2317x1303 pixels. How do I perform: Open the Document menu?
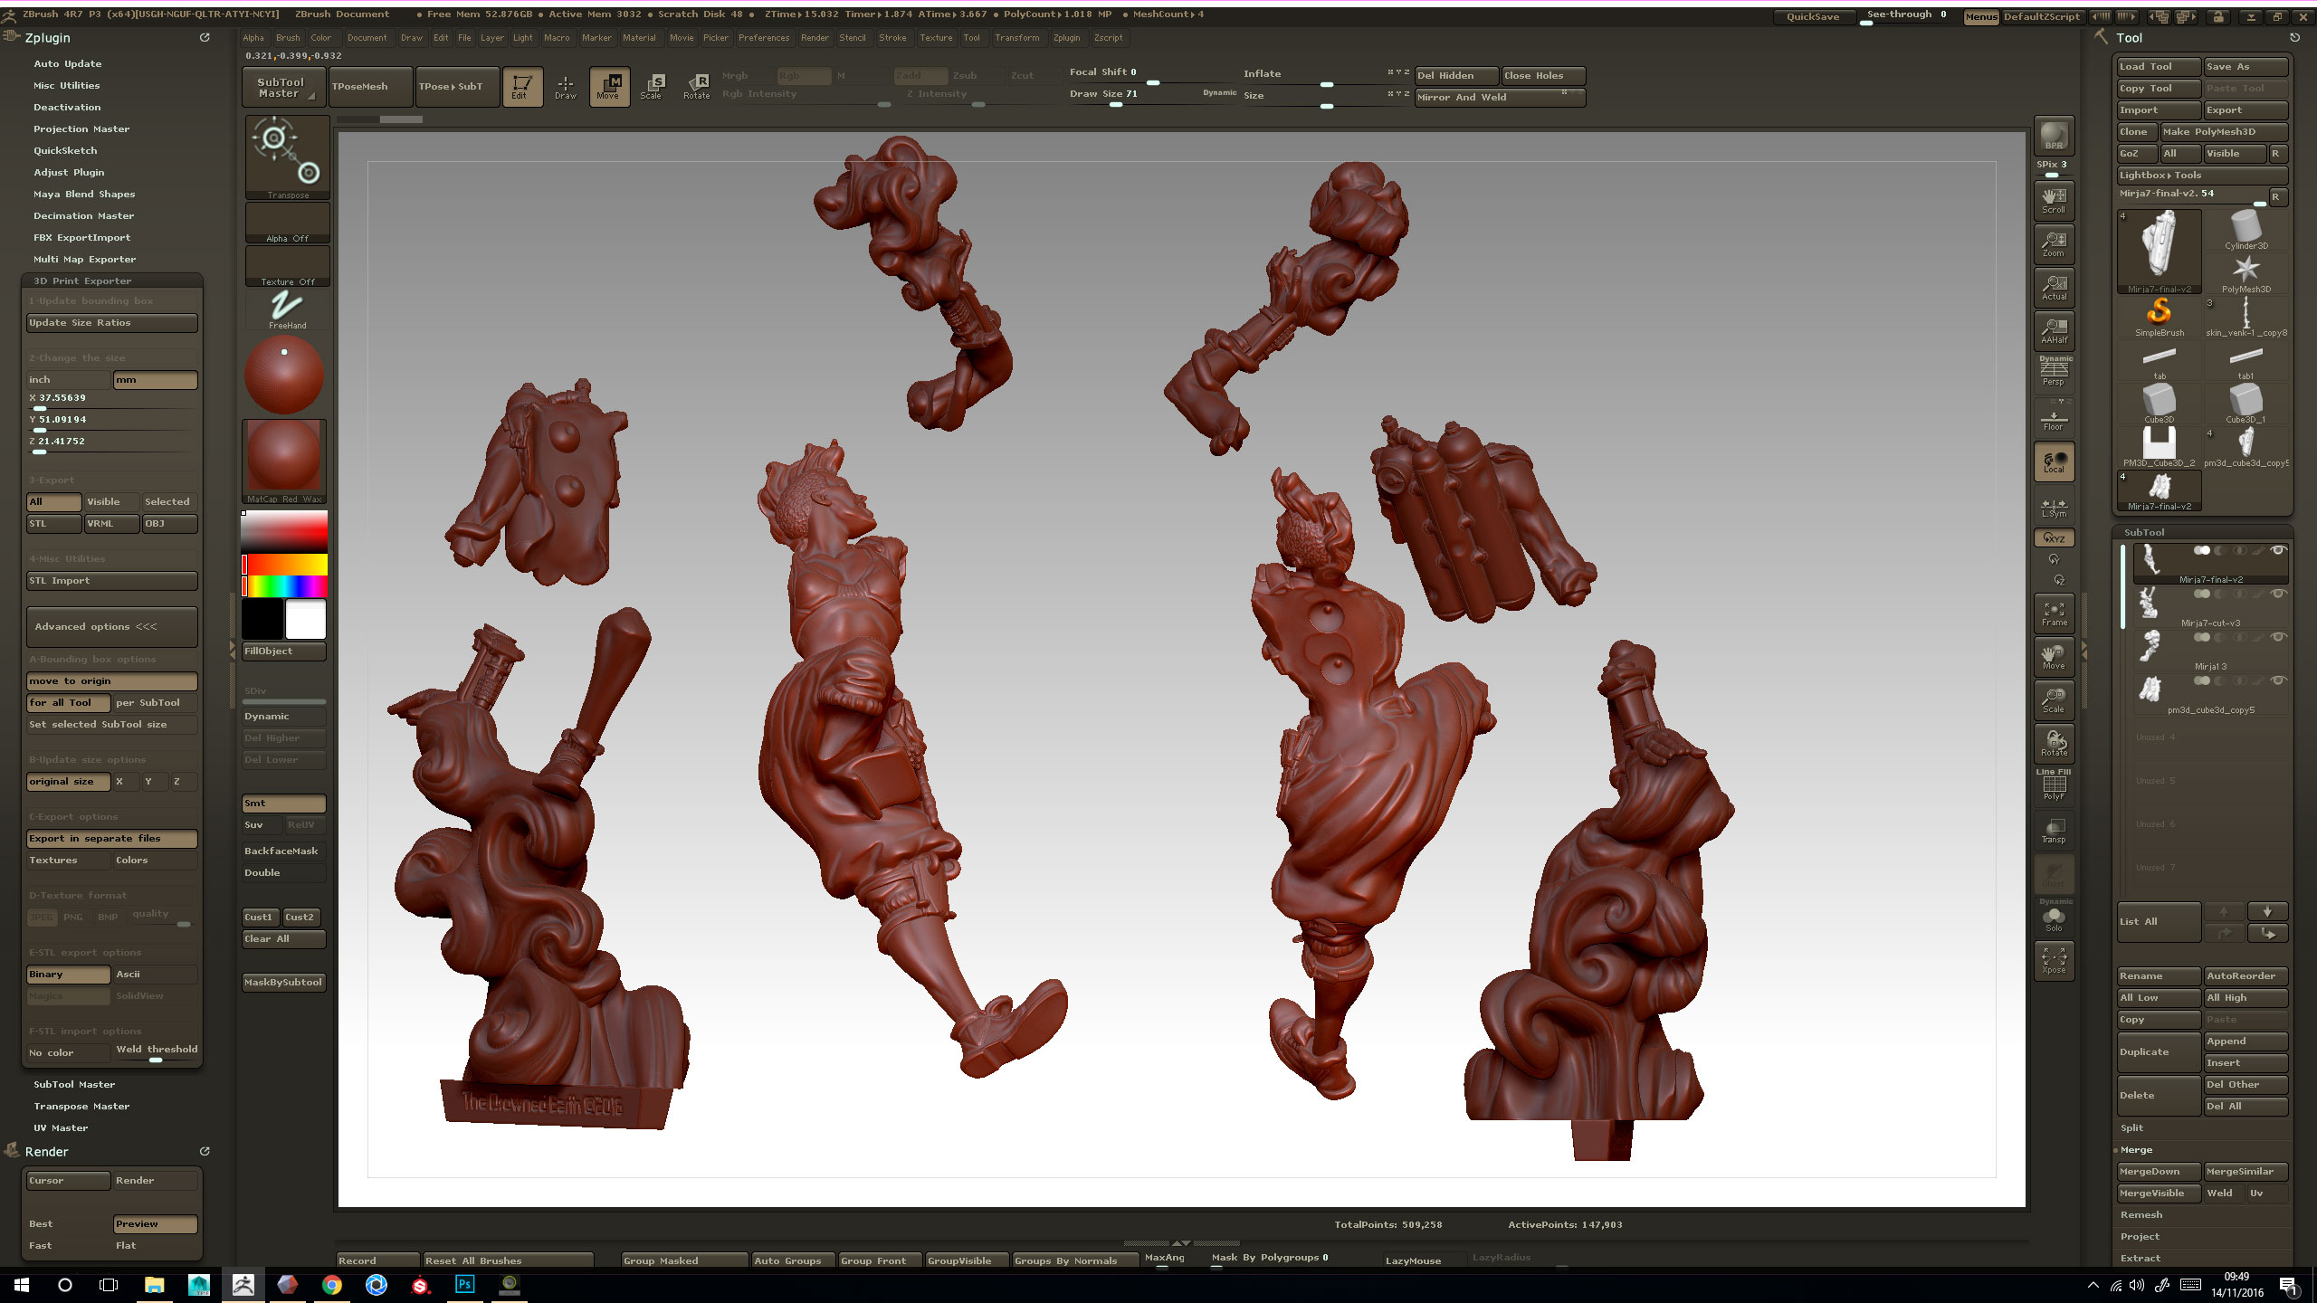367,38
